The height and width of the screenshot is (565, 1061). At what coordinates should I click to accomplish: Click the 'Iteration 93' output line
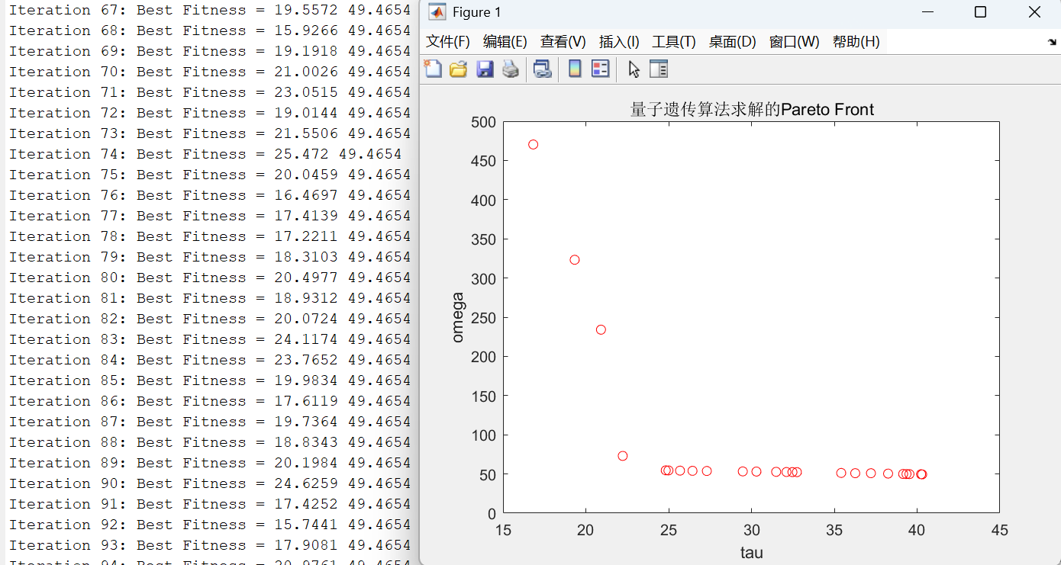[210, 545]
